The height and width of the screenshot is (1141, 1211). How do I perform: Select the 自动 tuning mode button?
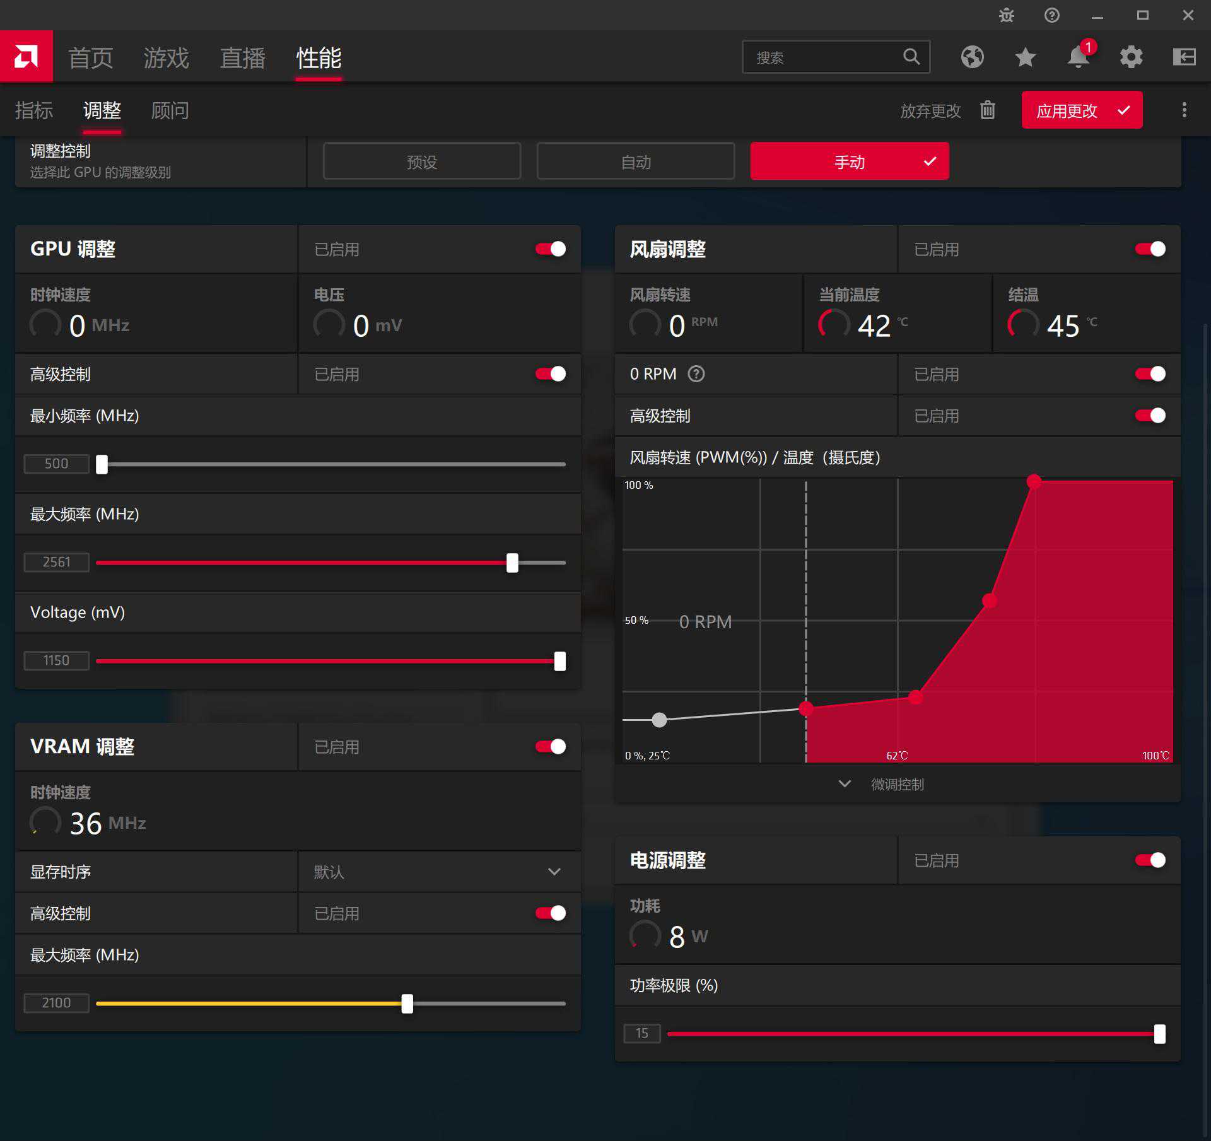[635, 162]
